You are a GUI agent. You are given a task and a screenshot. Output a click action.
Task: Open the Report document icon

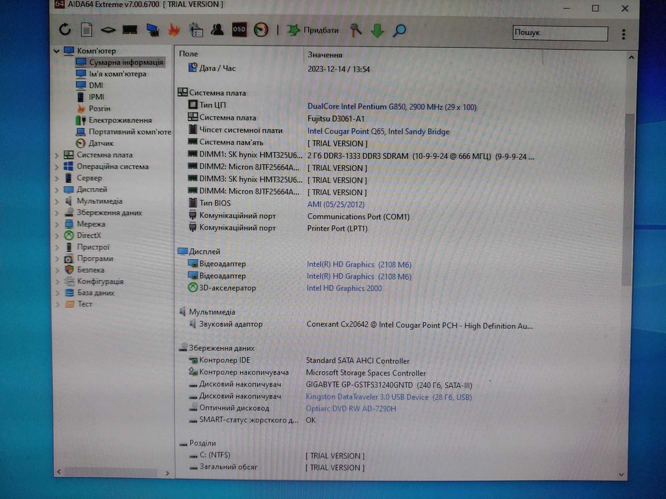click(x=87, y=30)
